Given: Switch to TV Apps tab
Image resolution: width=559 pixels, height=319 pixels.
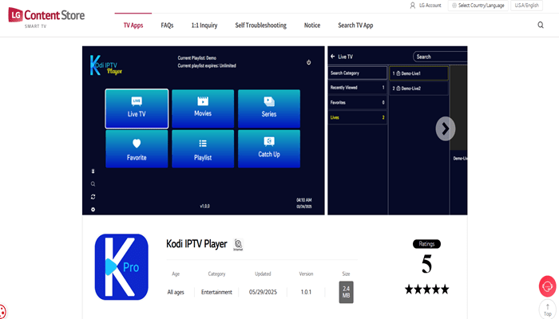Looking at the screenshot, I should [133, 26].
